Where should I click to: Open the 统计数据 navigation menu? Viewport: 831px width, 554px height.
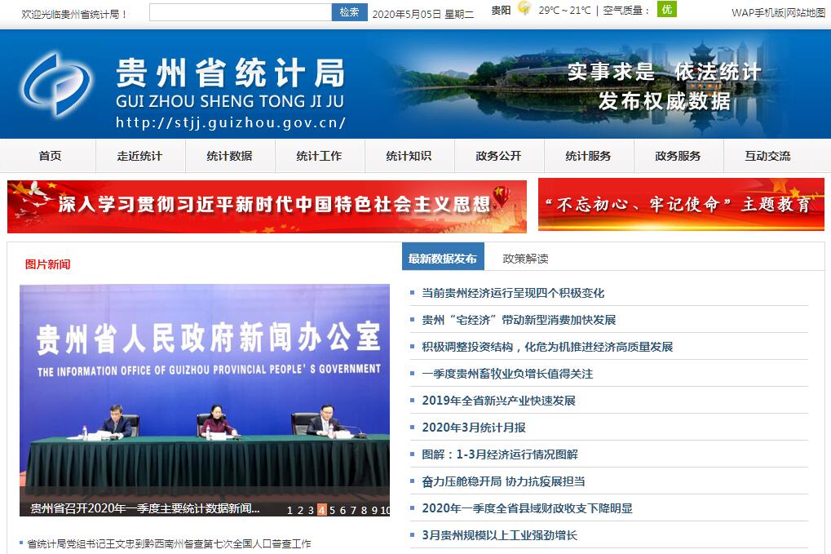pos(229,156)
